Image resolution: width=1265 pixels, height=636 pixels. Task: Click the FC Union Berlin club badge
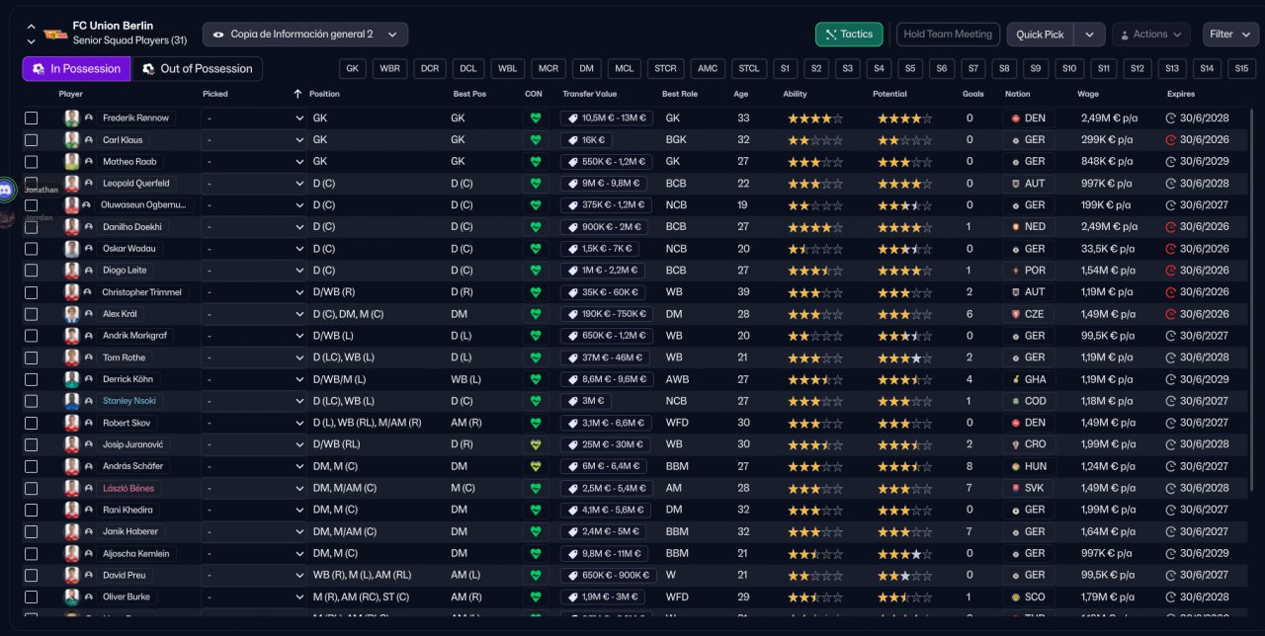[x=55, y=34]
